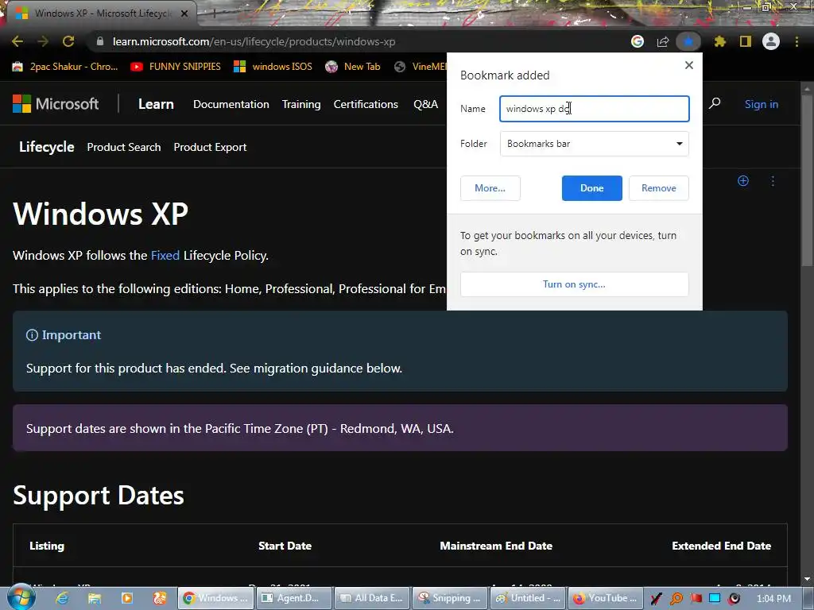The image size is (814, 610).
Task: Click the bookmark Name text field
Action: coord(595,109)
